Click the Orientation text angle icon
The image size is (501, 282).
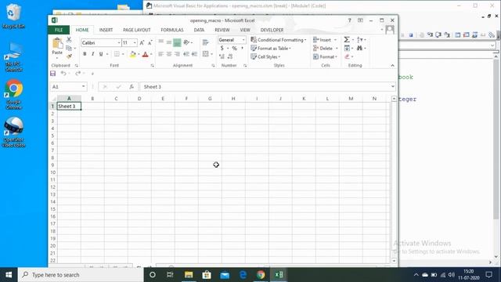[x=186, y=42]
